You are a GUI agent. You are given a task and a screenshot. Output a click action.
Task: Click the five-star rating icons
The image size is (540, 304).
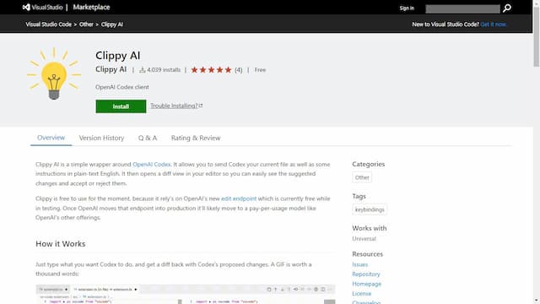click(211, 70)
